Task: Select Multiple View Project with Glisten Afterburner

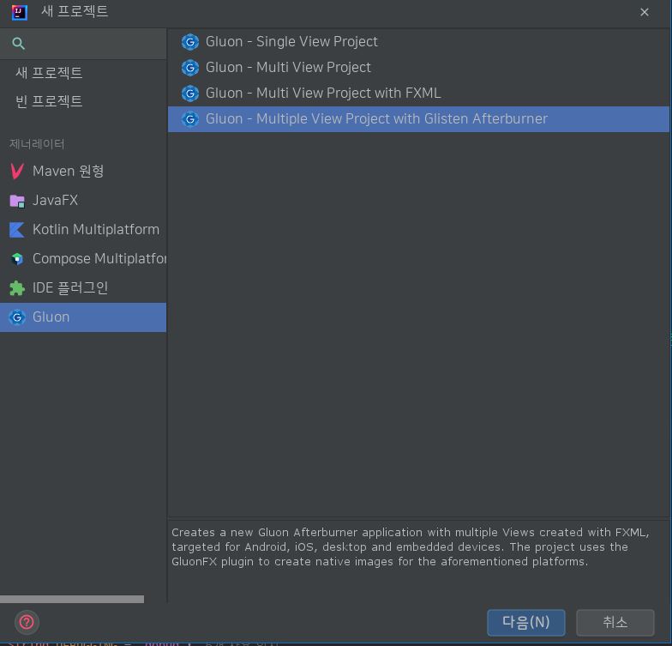Action: tap(418, 118)
